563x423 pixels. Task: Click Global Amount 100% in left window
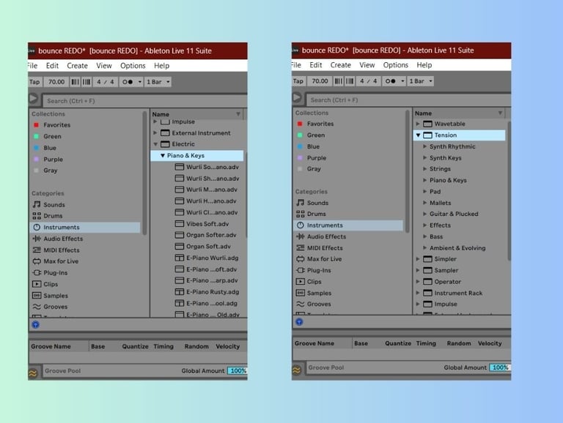click(238, 370)
